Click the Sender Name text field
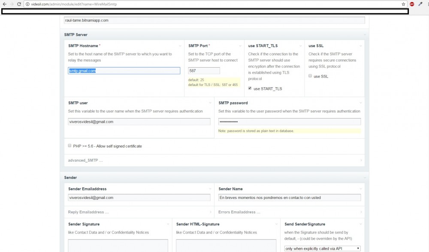This screenshot has width=429, height=252. tap(289, 198)
